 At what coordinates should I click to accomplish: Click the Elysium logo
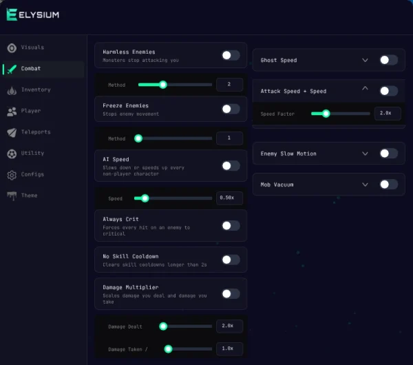[33, 14]
